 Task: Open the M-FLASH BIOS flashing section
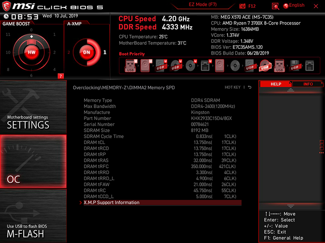[33, 216]
